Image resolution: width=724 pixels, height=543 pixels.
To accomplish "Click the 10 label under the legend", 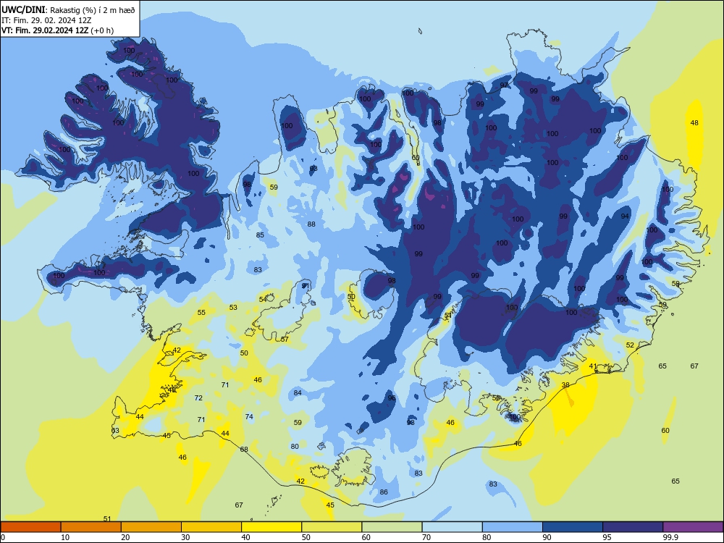I will point(65,537).
